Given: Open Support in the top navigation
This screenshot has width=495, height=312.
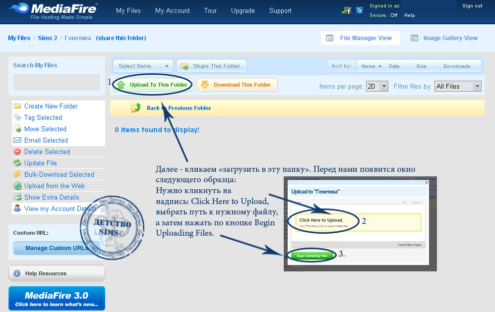Looking at the screenshot, I should pos(280,11).
